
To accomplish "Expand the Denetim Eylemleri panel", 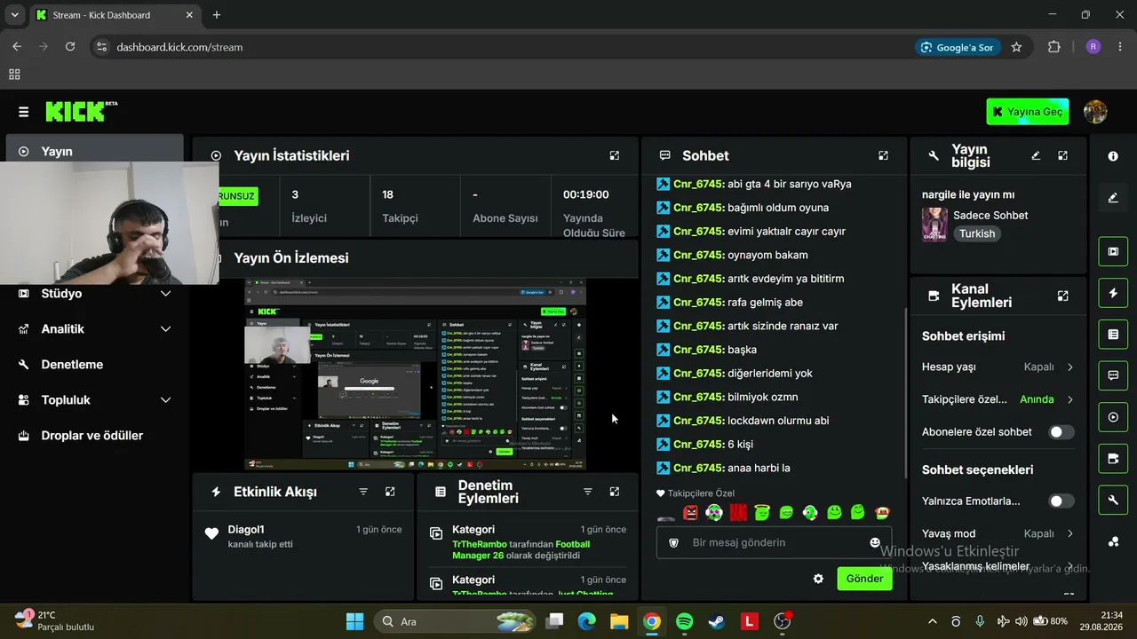I will click(614, 492).
